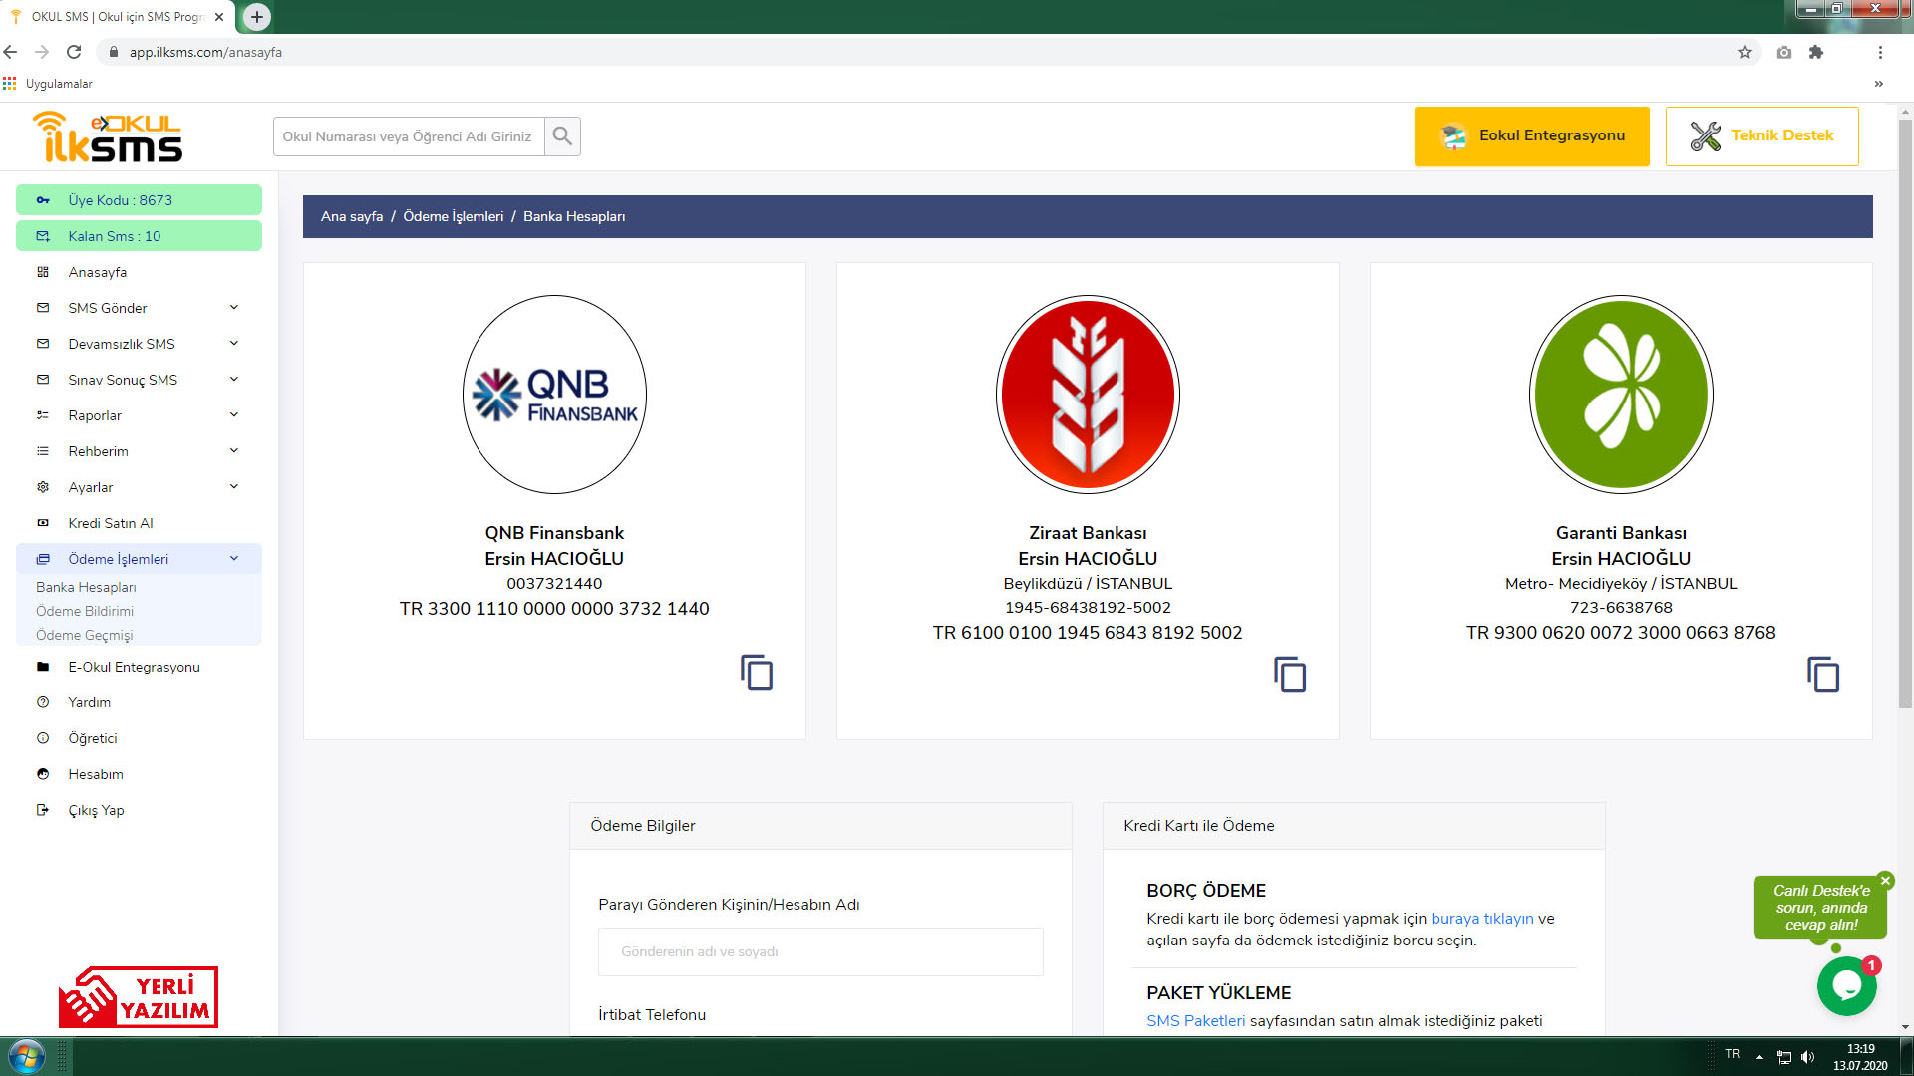This screenshot has height=1076, width=1914.
Task: Click the taskbar network icon
Action: click(x=1784, y=1057)
